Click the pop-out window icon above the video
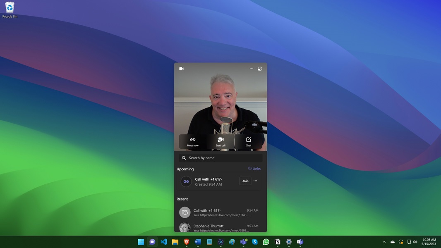441x248 pixels. tap(260, 69)
